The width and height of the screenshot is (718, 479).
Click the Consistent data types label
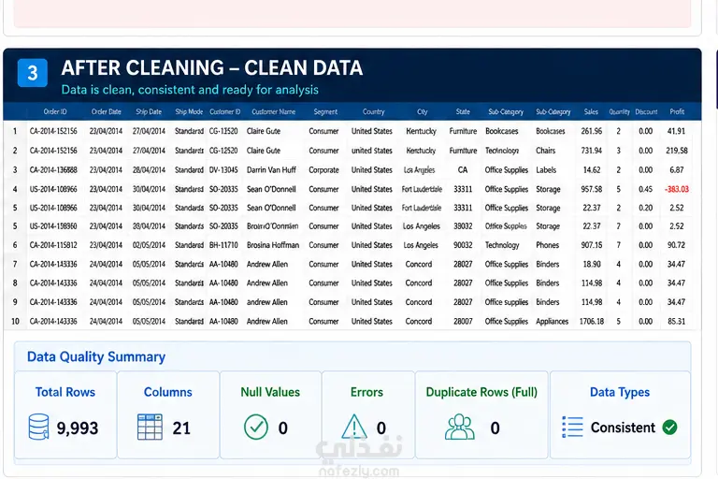tap(623, 428)
